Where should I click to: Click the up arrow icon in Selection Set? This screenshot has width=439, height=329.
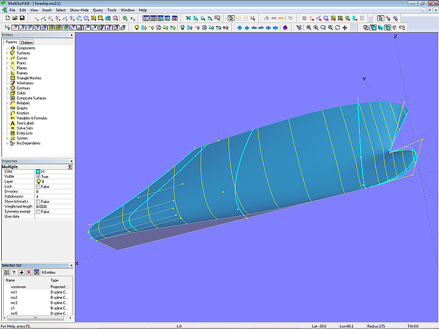pos(14,273)
